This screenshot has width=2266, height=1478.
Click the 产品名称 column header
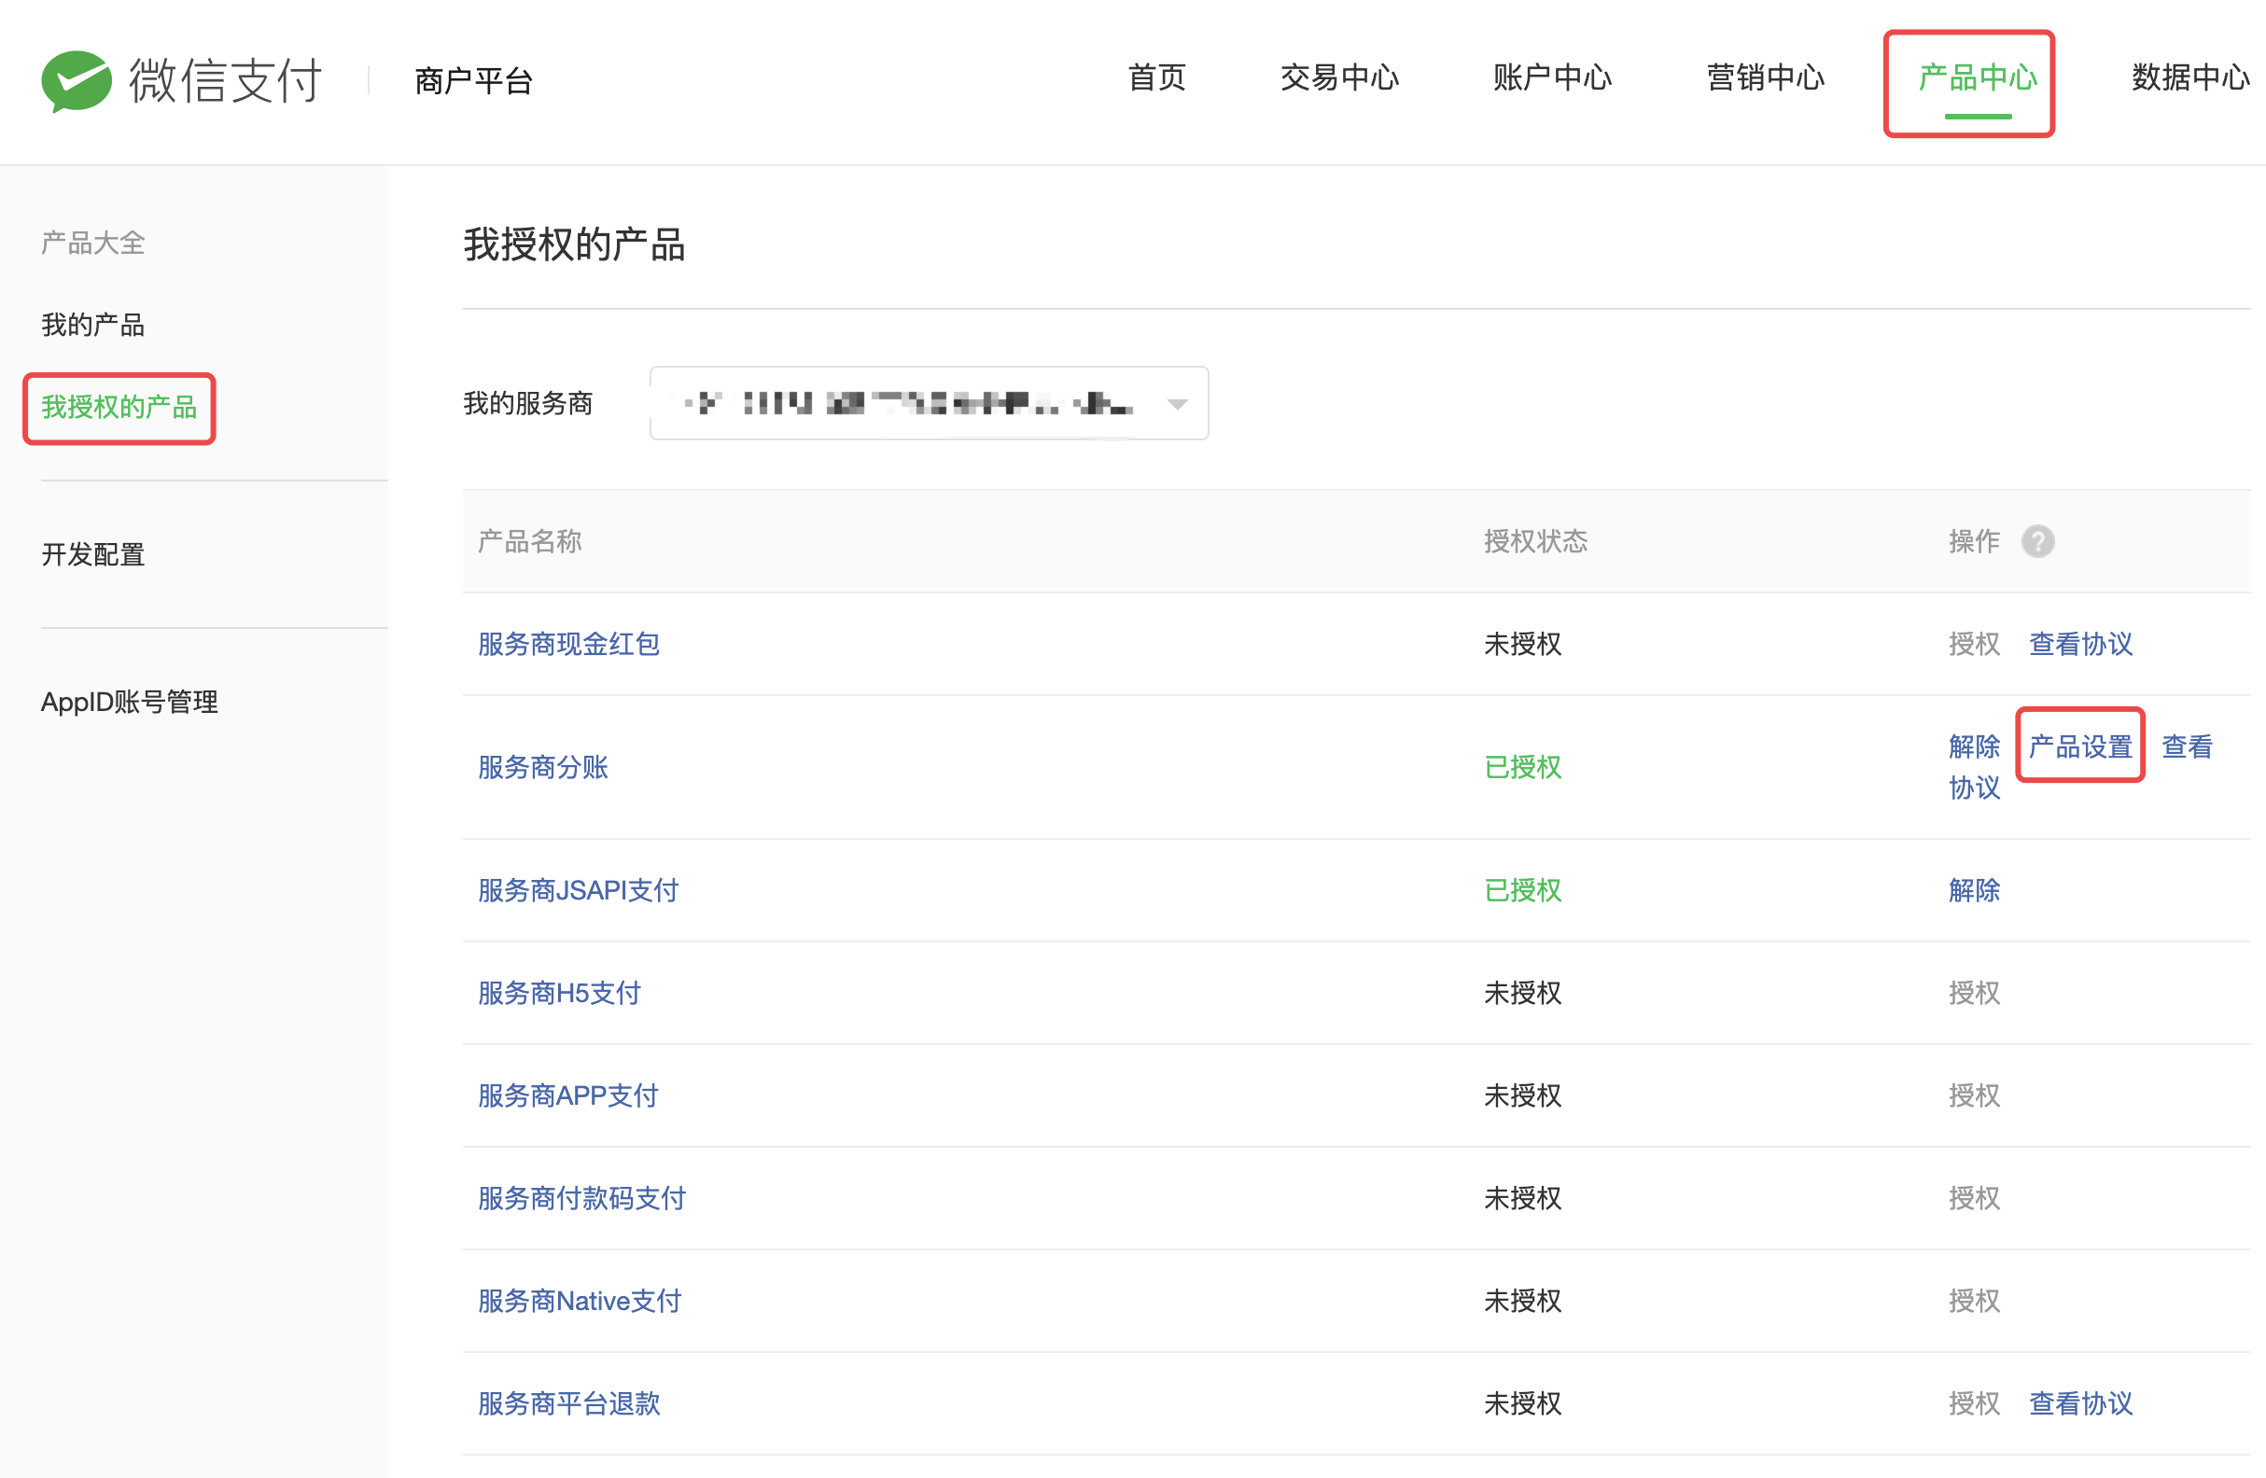click(x=529, y=541)
